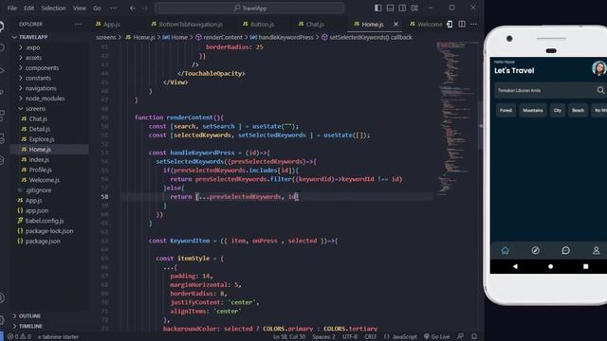This screenshot has width=607, height=341.
Task: Collapse the TRAVELAPP root folder
Action: 49,37
